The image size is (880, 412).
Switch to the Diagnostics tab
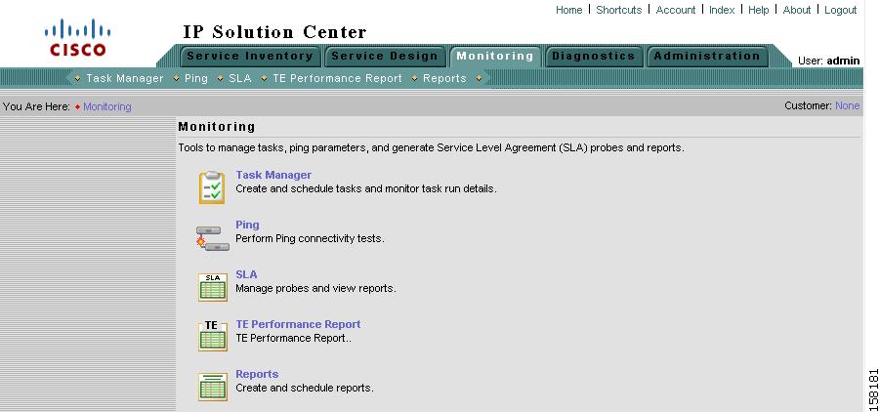pos(593,56)
